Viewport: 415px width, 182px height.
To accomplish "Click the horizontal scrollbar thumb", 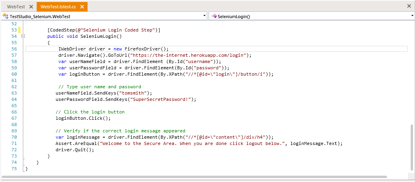I will [x=194, y=176].
